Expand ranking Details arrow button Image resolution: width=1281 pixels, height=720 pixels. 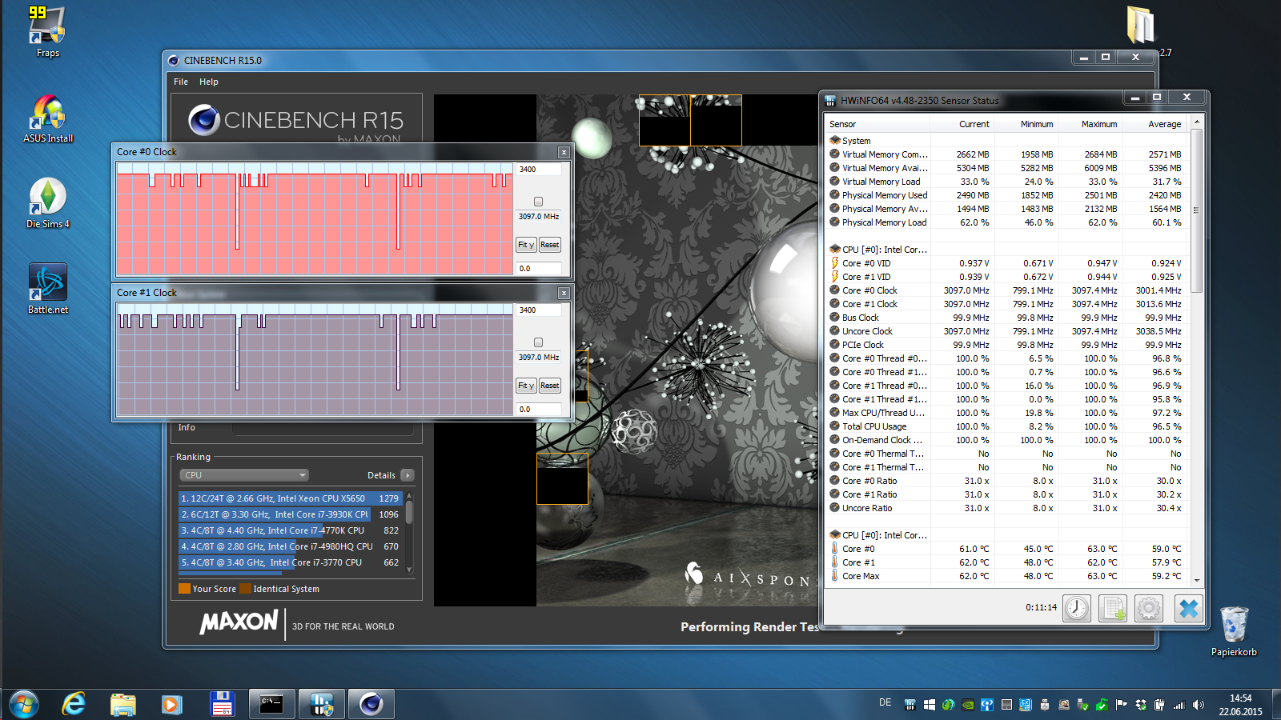click(x=408, y=475)
